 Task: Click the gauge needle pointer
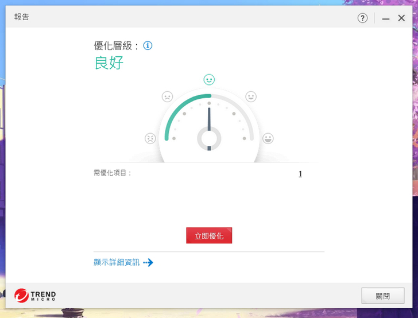[x=209, y=122]
